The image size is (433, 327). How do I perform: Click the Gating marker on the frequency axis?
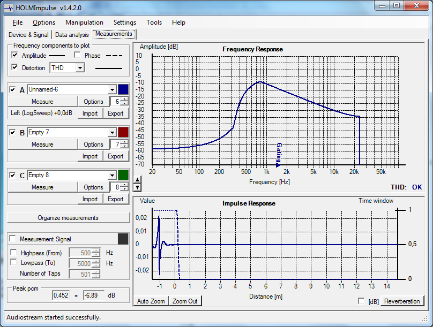click(279, 155)
